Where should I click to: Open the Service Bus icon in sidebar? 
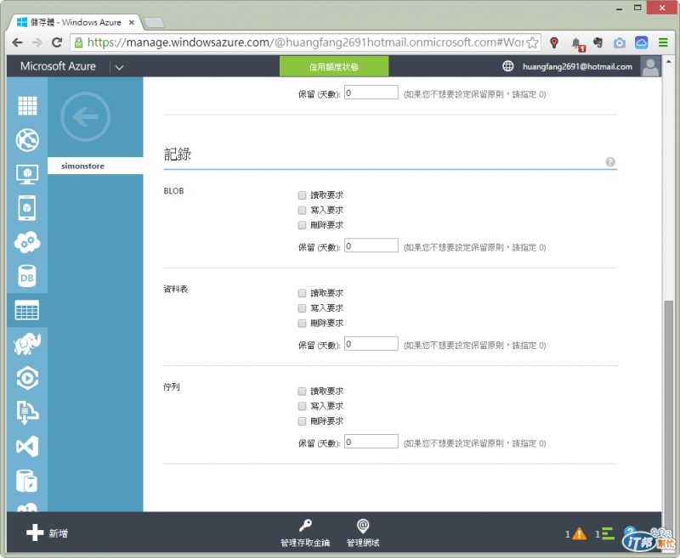27,413
